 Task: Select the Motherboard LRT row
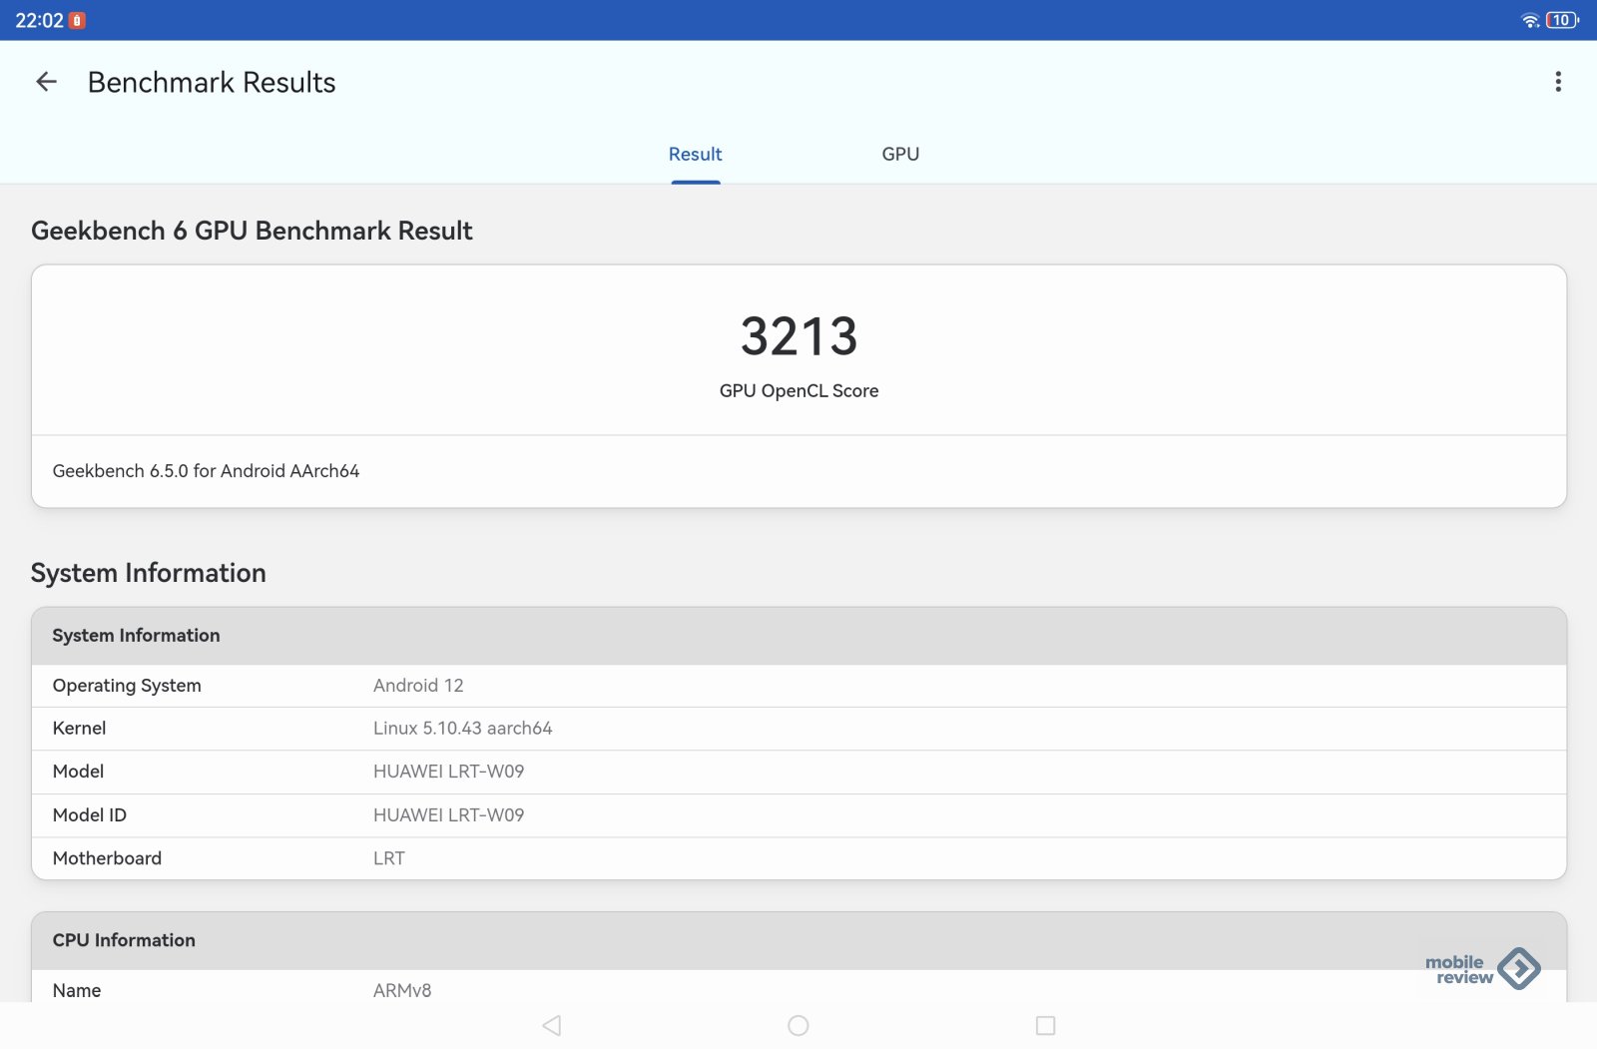point(798,858)
